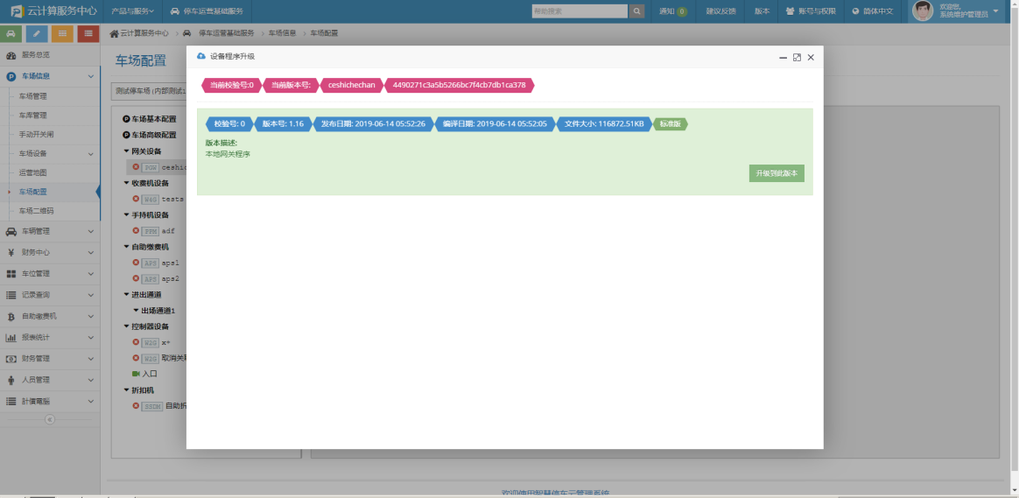Click the red remove icon next to adf

click(136, 231)
